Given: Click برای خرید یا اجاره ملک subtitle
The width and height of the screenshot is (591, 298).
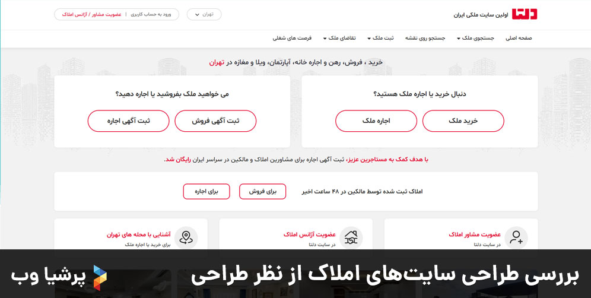Looking at the screenshot, I should click(x=148, y=245).
